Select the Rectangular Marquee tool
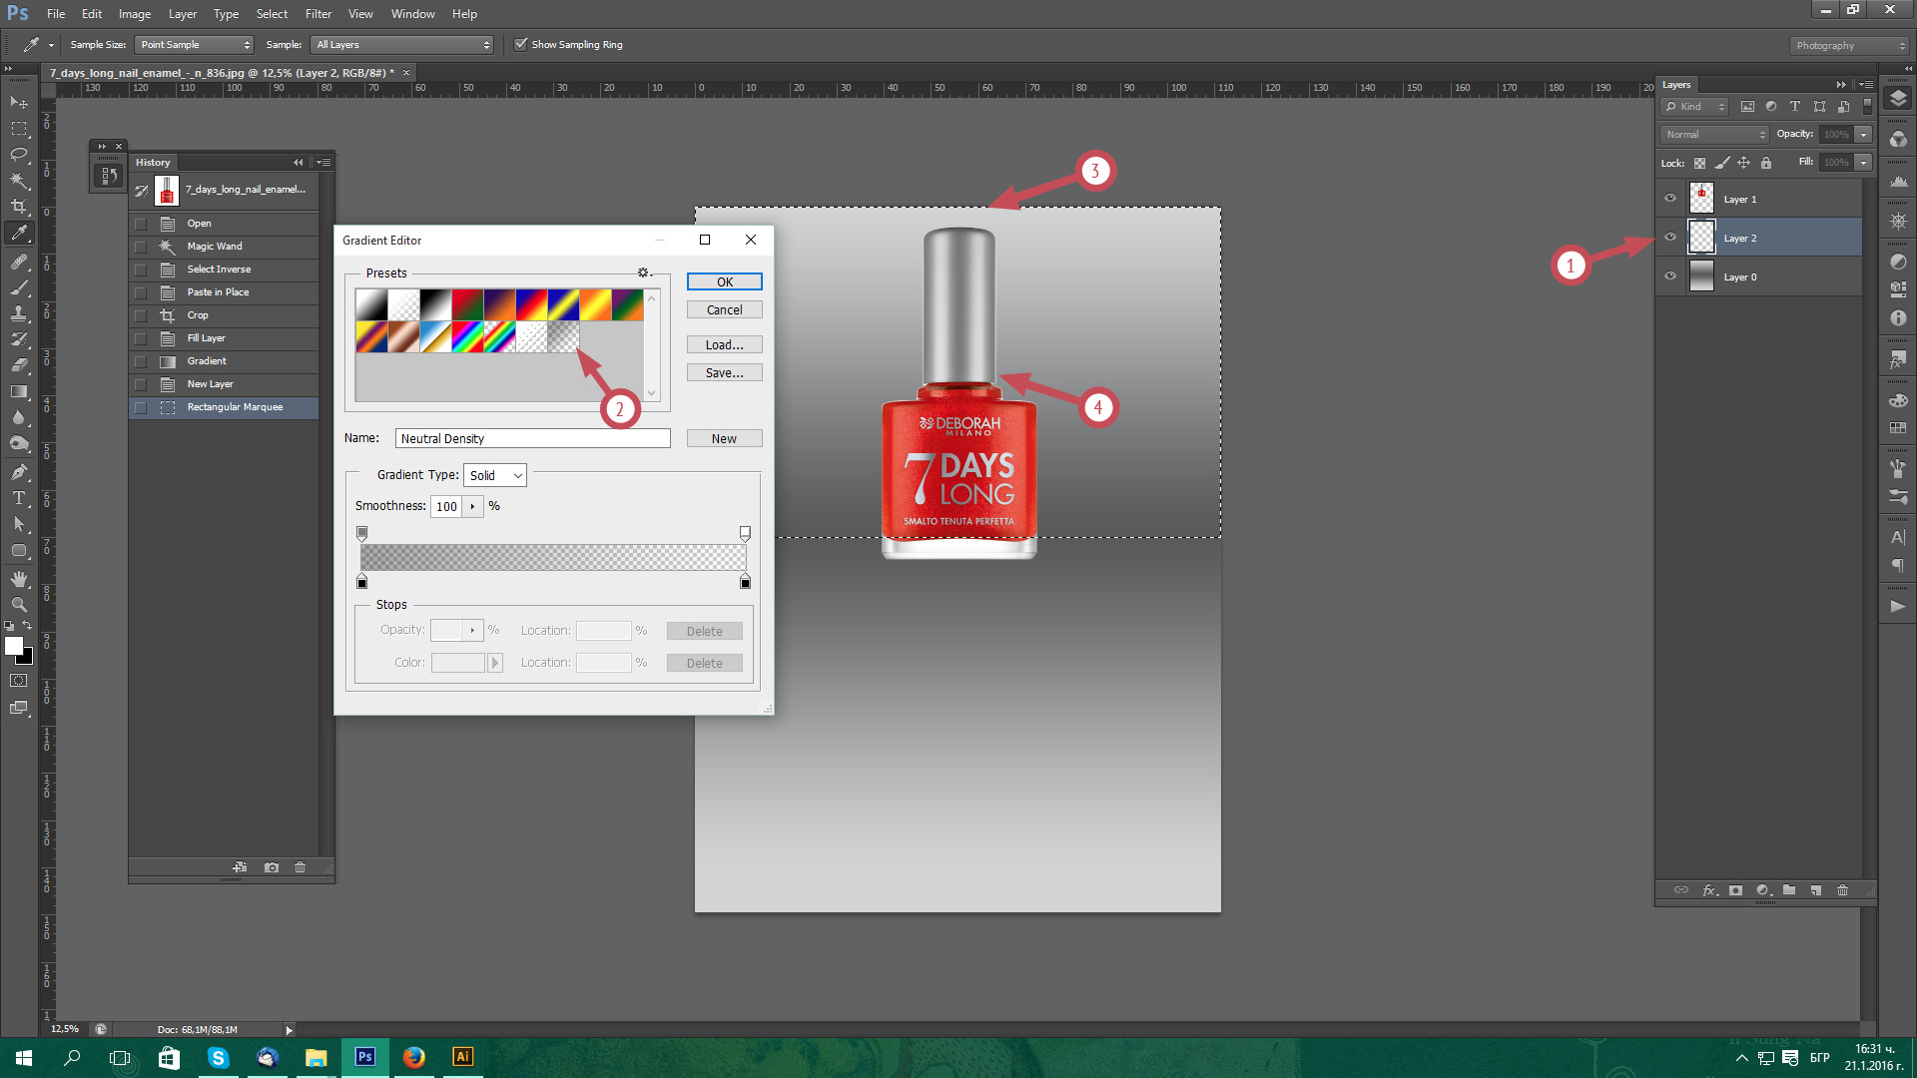Screen dimensions: 1917x1078 [x=19, y=129]
